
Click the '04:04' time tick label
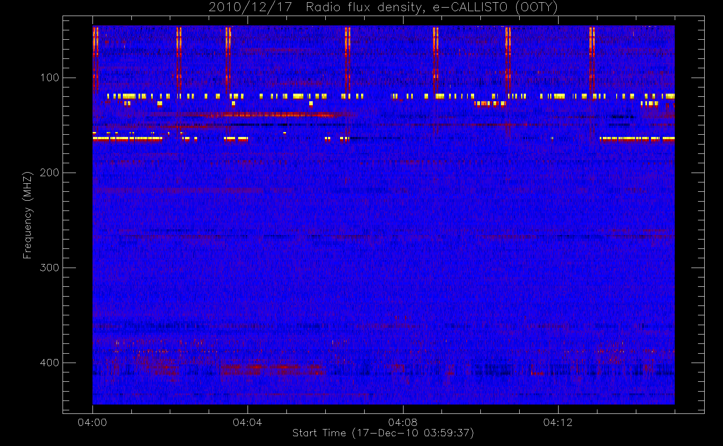pos(248,422)
